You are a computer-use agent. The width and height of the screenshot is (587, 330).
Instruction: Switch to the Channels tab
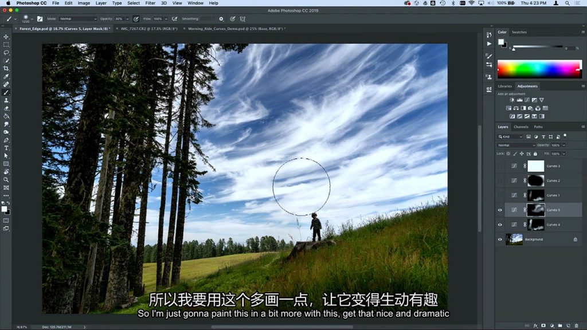pyautogui.click(x=521, y=127)
